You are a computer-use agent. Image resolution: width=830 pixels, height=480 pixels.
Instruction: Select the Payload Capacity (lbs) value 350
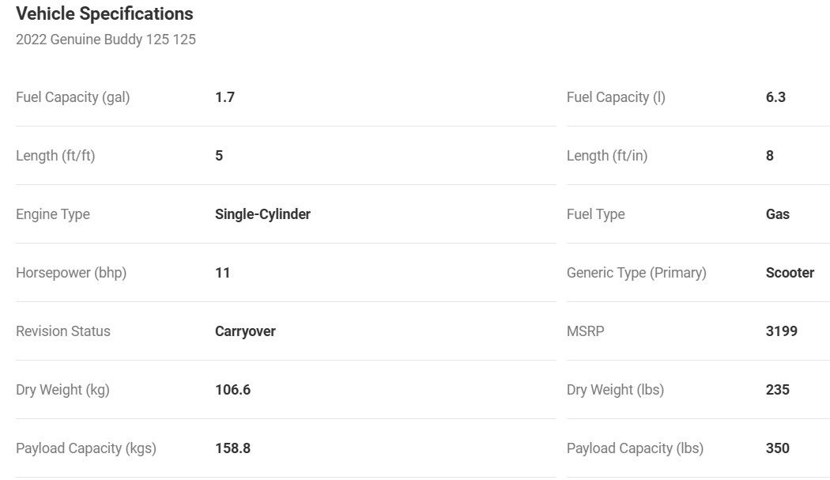(778, 448)
